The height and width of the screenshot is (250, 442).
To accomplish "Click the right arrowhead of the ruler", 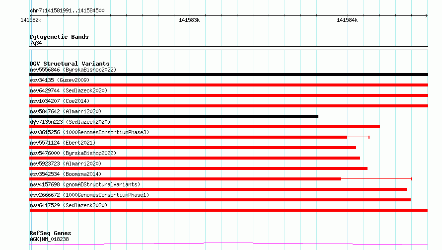I will (427, 15).
